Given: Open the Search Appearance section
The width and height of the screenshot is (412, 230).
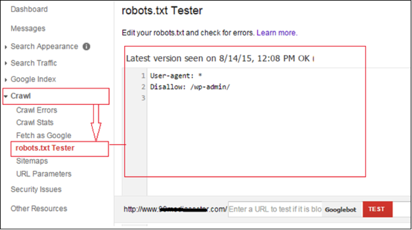Looking at the screenshot, I should [44, 47].
